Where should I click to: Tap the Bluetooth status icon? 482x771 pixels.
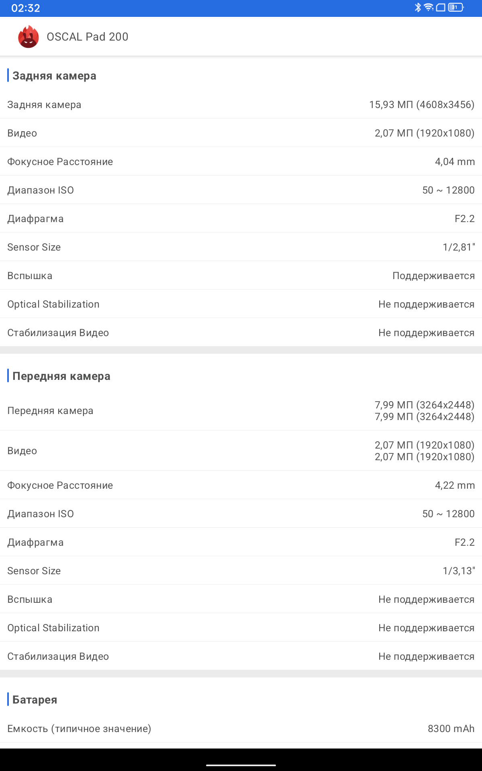[418, 8]
